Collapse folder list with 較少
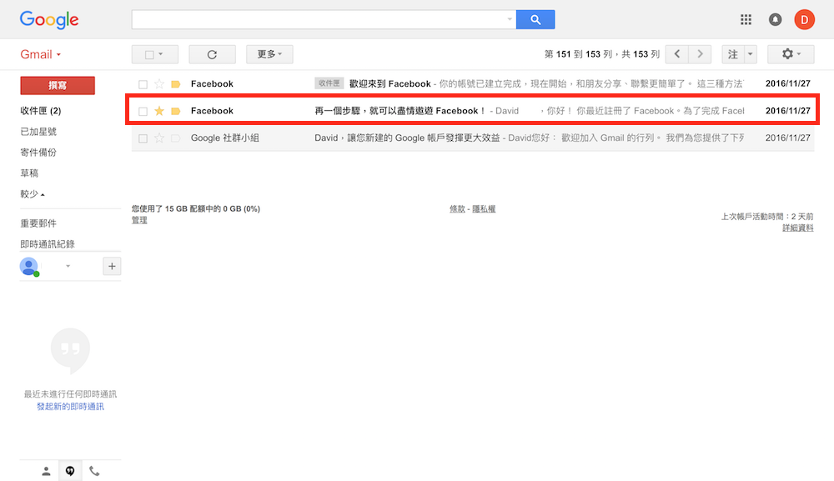 pyautogui.click(x=33, y=194)
